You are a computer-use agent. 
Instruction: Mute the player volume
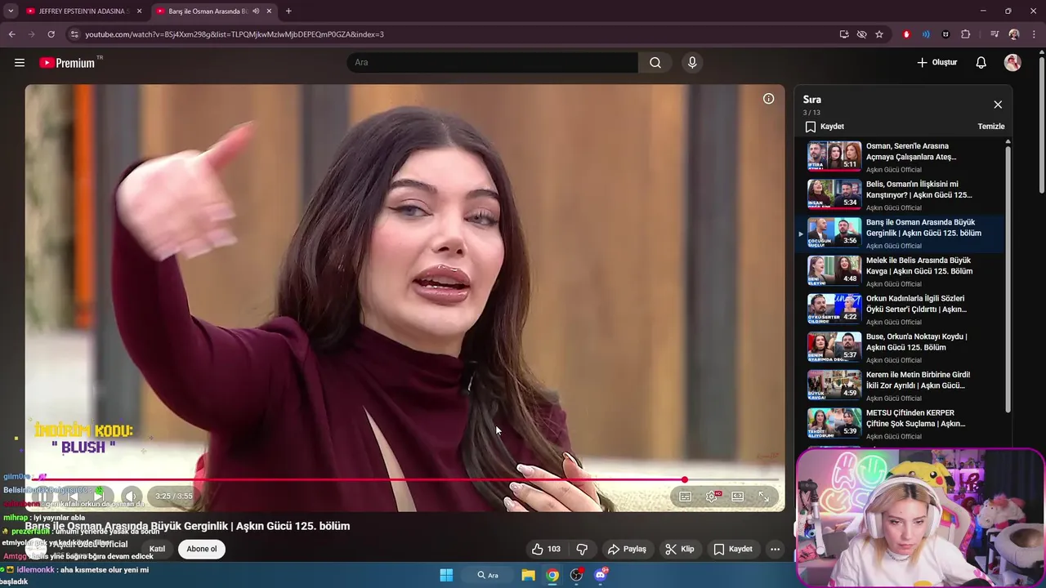tap(131, 496)
